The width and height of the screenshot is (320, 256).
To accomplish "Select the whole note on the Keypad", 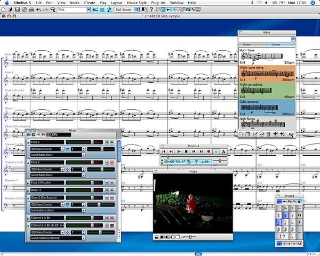I will click(292, 222).
